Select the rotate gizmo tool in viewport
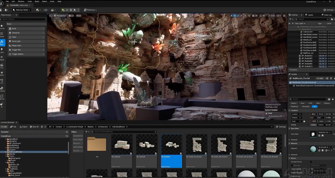The image size is (335, 178). [x=238, y=15]
